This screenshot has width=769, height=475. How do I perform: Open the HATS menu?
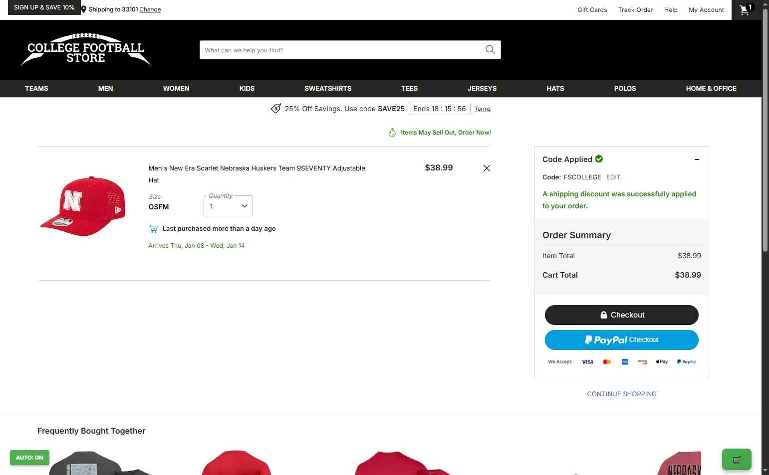pyautogui.click(x=555, y=88)
